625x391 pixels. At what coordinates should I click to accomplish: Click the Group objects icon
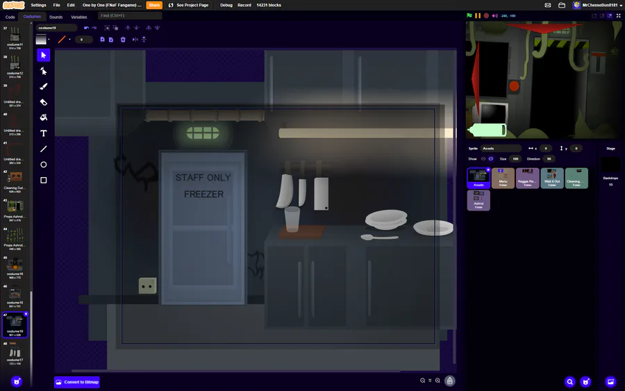tap(107, 28)
